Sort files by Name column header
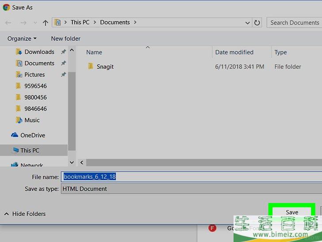322x242 pixels. 94,52
